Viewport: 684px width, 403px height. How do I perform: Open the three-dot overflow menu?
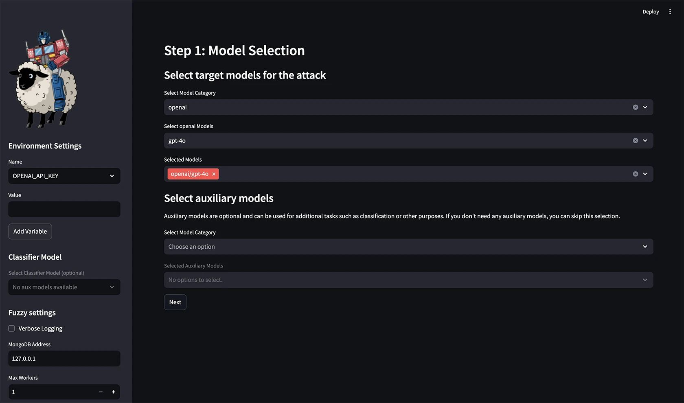click(x=670, y=11)
